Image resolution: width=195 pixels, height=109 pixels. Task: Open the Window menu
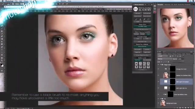point(63,1)
